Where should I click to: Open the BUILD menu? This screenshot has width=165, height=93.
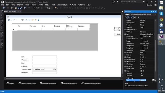click(27, 5)
